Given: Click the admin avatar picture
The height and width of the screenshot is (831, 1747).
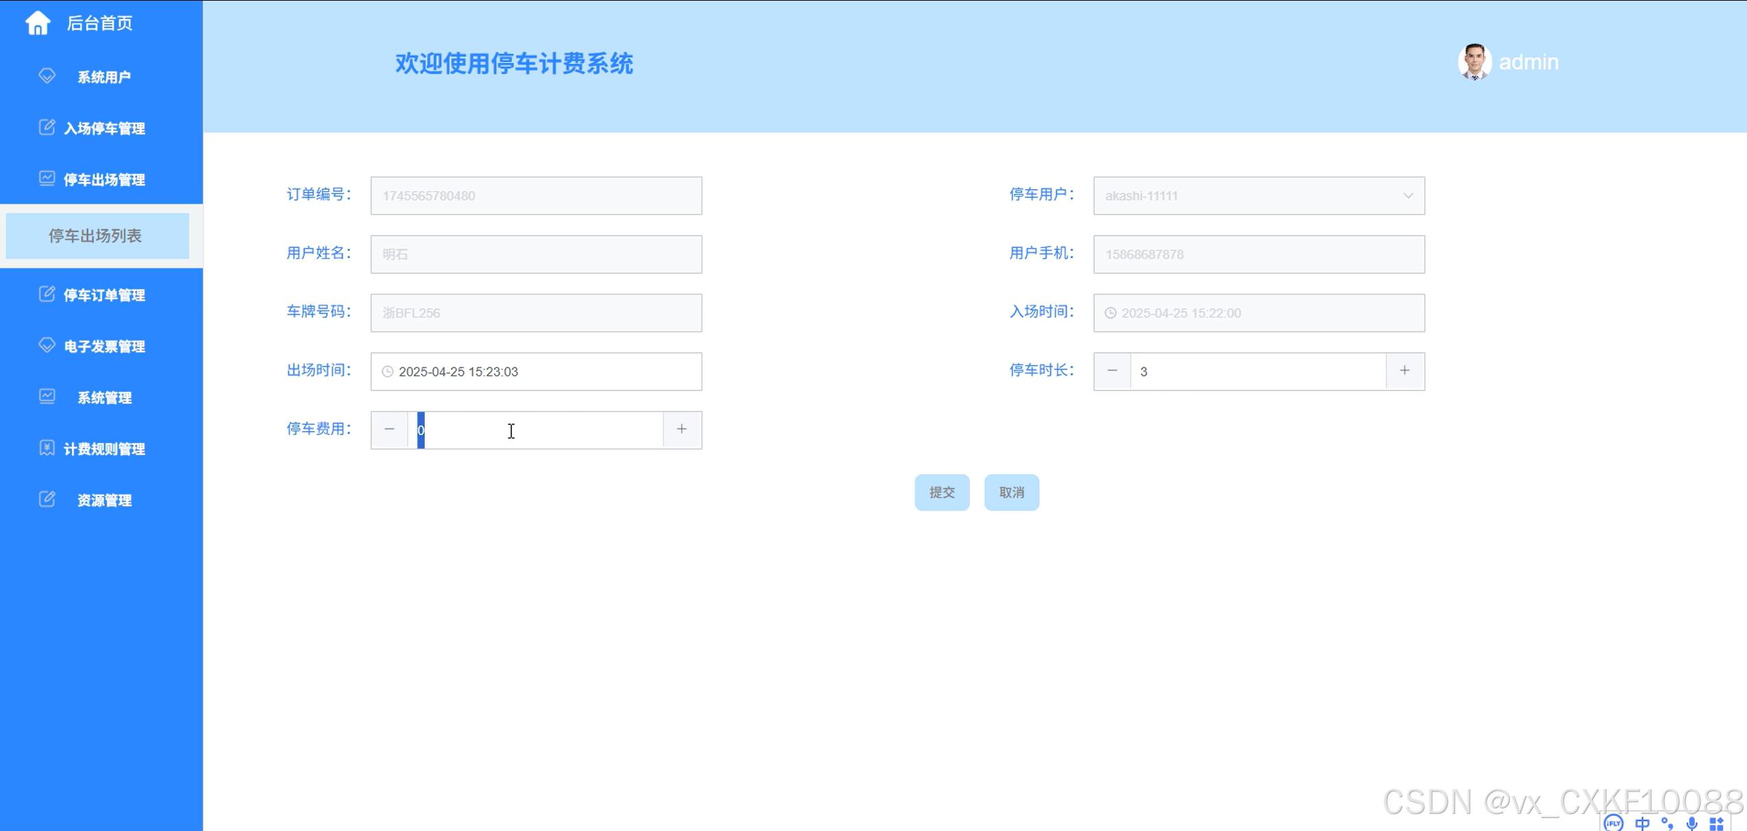Looking at the screenshot, I should click(1474, 62).
